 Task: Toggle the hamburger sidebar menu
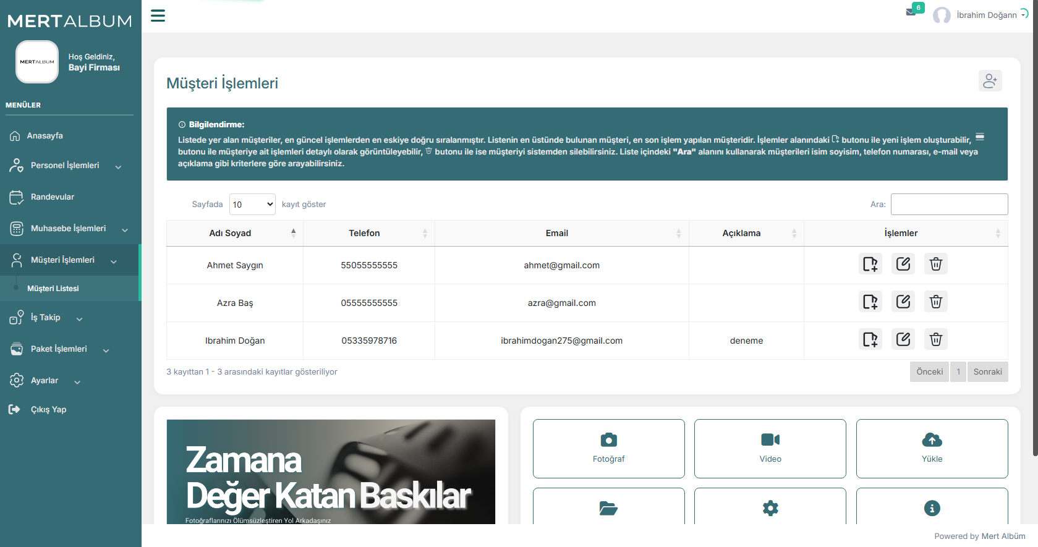[158, 15]
